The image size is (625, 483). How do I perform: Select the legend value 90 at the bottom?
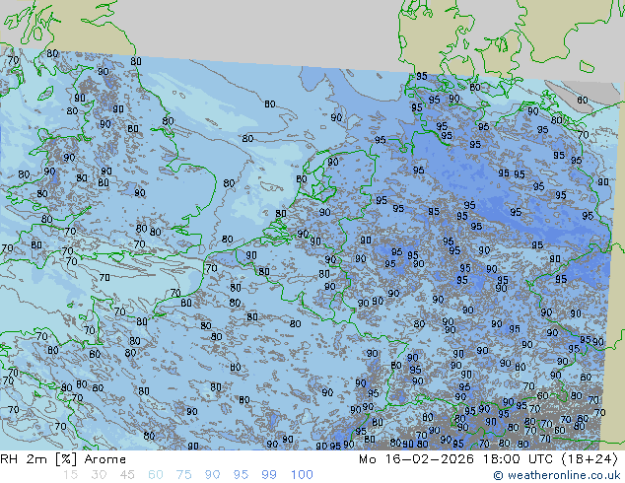pyautogui.click(x=212, y=475)
